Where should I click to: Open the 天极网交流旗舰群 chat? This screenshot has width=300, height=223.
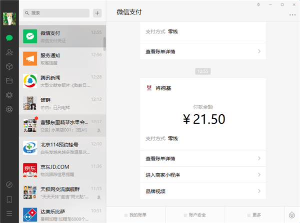point(62,193)
